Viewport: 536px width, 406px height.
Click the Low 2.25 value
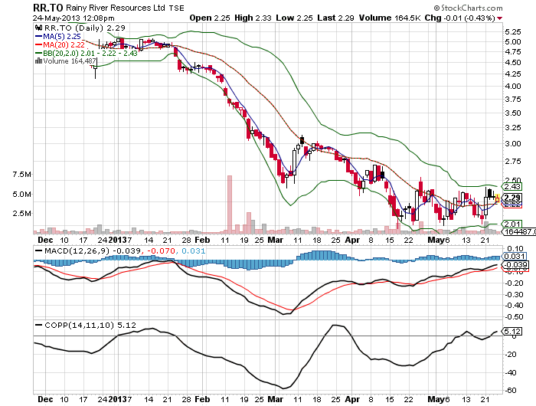tap(294, 18)
